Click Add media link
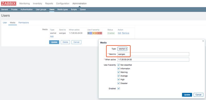This screenshot has width=206, height=100. point(52,36)
